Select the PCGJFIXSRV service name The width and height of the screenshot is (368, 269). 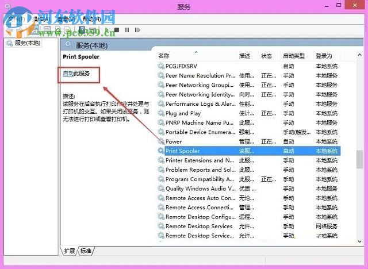tap(182, 66)
